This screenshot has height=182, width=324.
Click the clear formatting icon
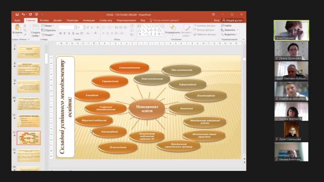tap(98, 27)
